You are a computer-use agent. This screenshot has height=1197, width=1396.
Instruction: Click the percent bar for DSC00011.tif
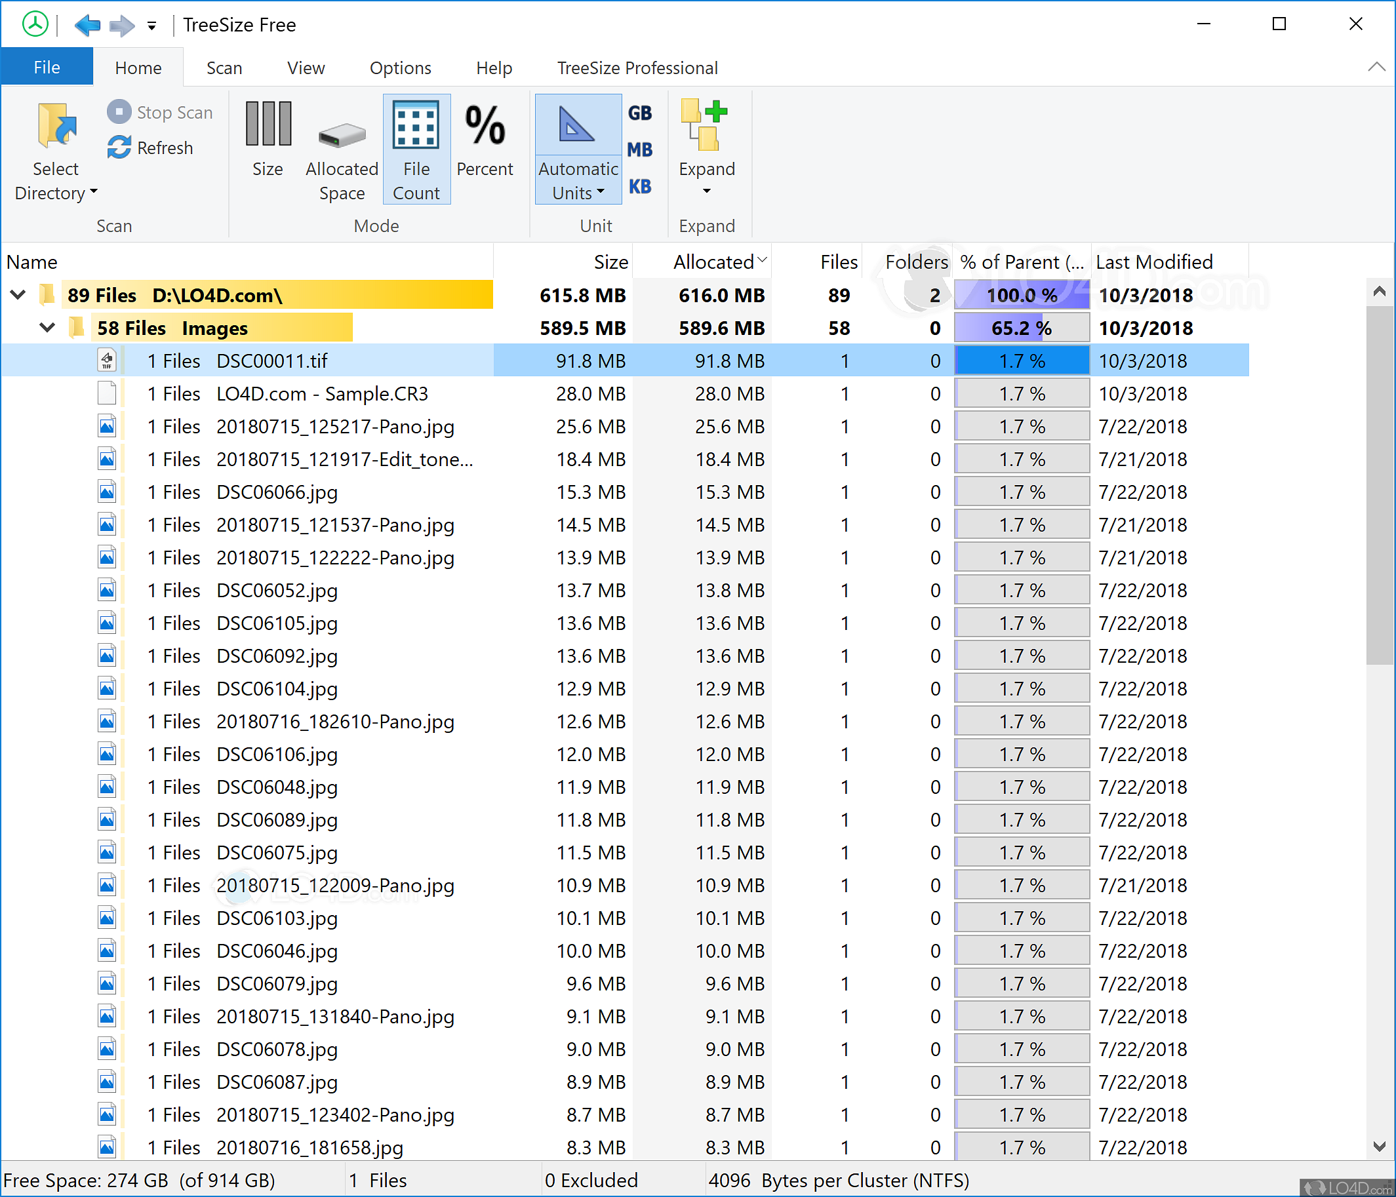pos(1022,361)
